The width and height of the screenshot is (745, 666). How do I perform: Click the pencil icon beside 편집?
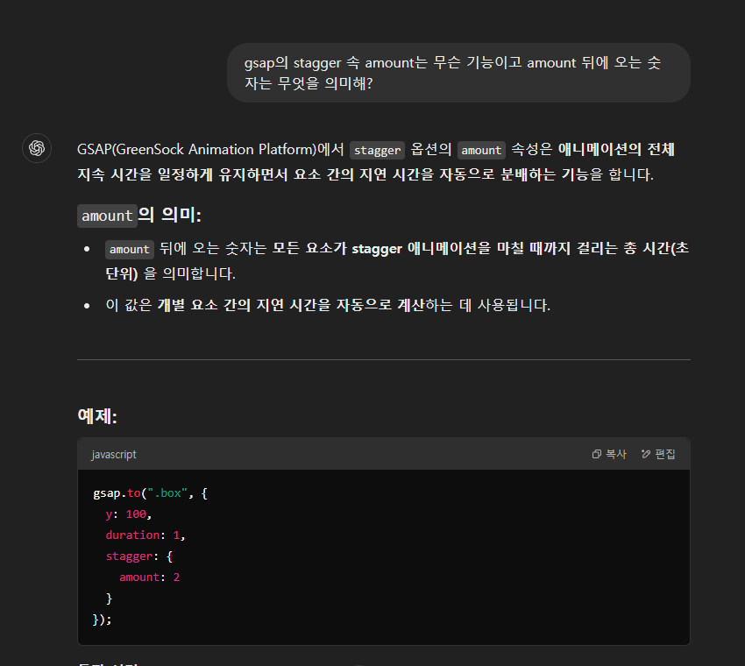(x=646, y=454)
